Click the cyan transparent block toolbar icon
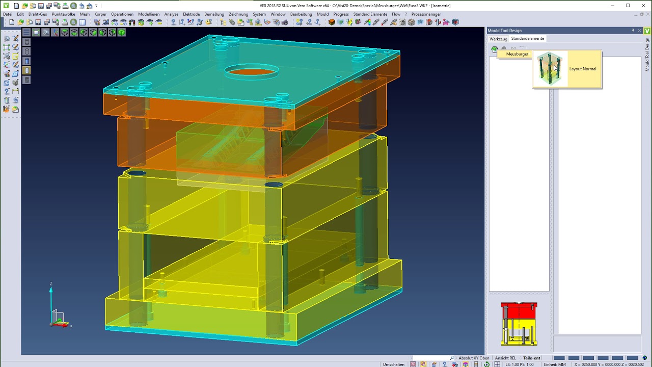652x367 pixels. coord(340,22)
